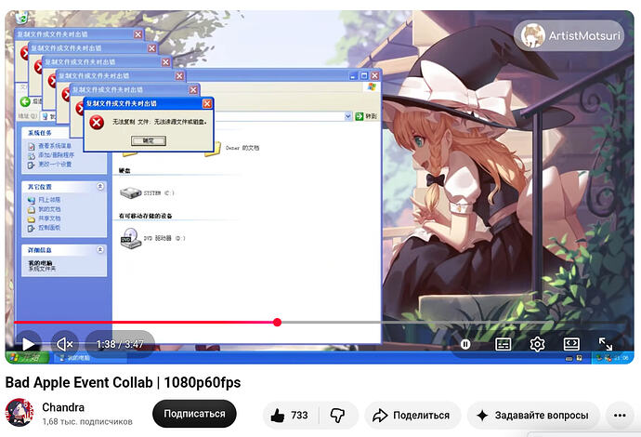
Task: Collapse the 其它位置 panel chevron
Action: coord(100,187)
